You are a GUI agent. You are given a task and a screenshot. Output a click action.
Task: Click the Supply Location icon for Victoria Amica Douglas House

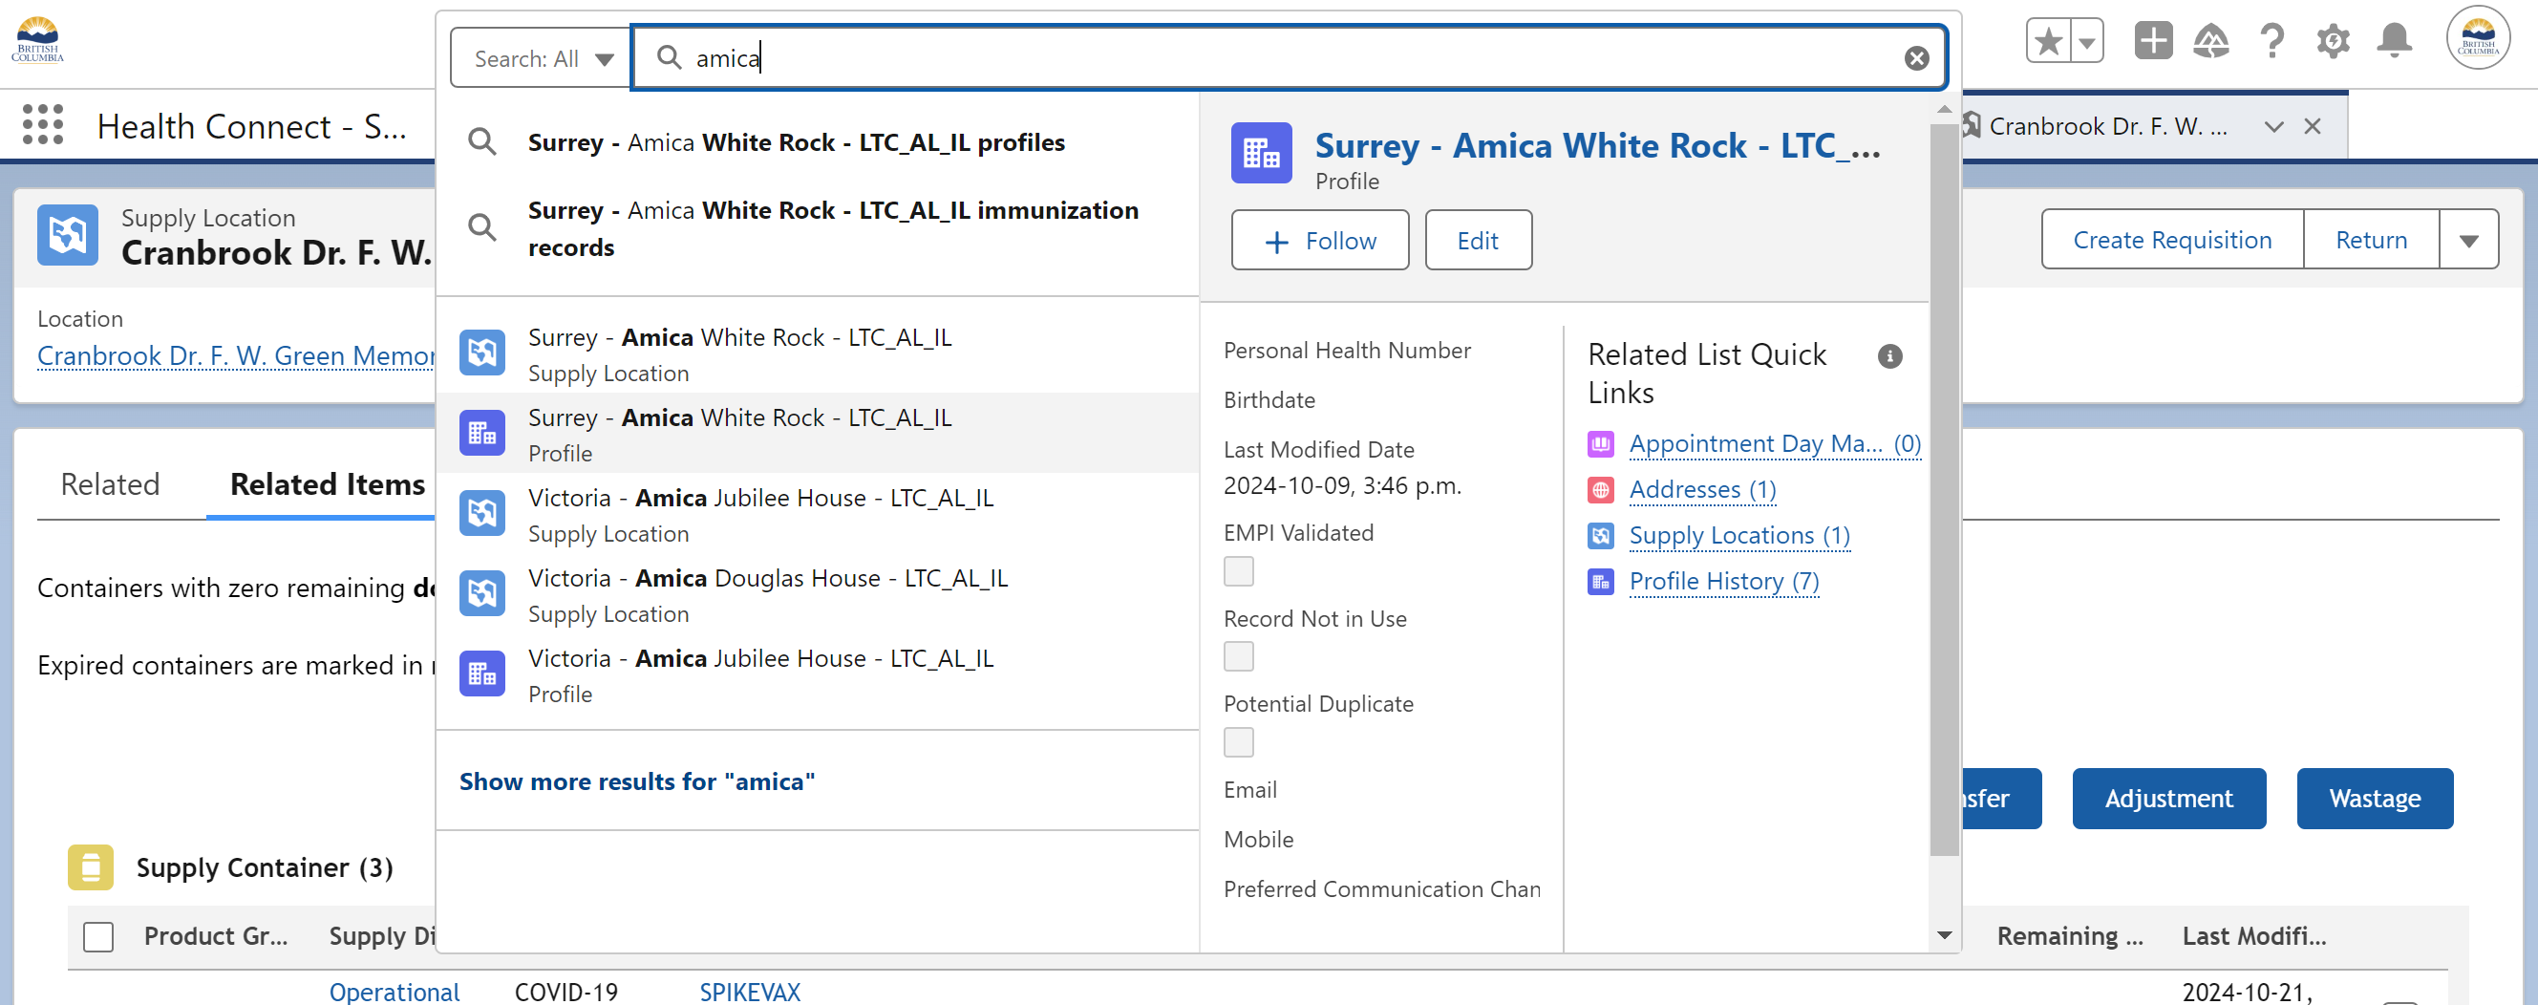pos(482,593)
